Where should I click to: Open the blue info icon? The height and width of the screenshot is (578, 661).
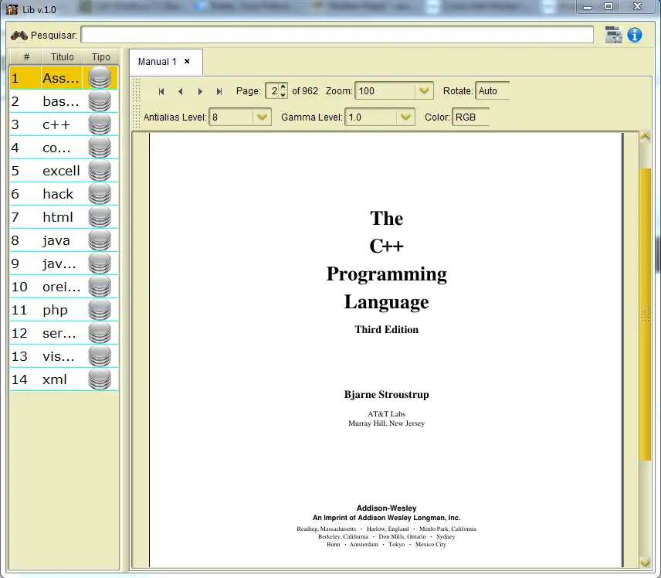(x=635, y=35)
